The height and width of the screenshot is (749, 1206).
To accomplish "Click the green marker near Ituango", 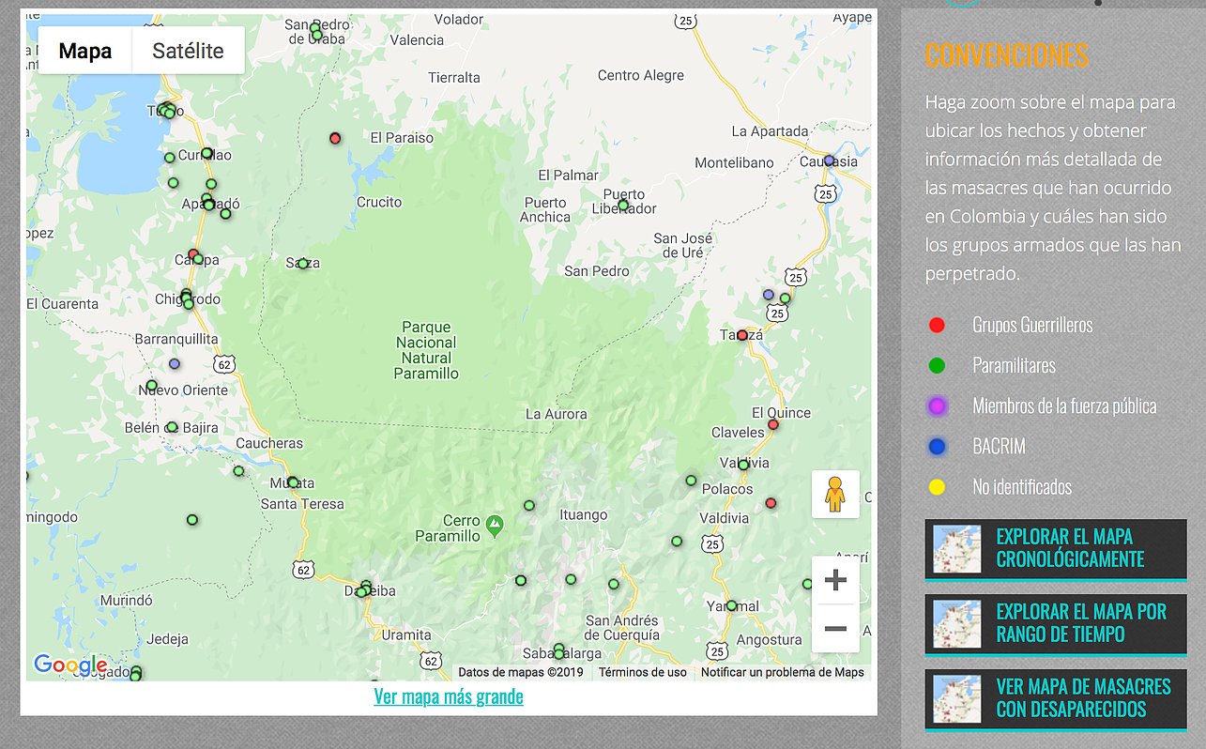I will [529, 505].
